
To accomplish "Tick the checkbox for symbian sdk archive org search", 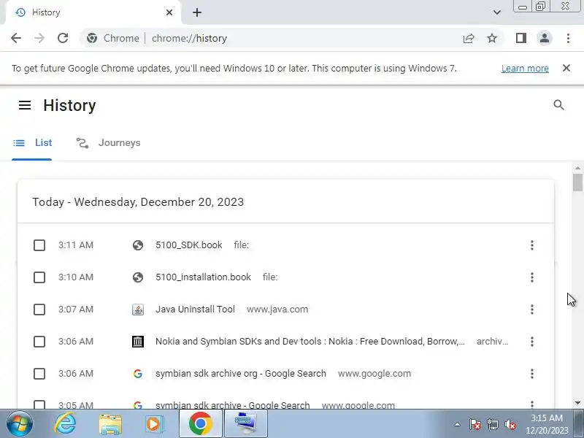I will click(39, 374).
